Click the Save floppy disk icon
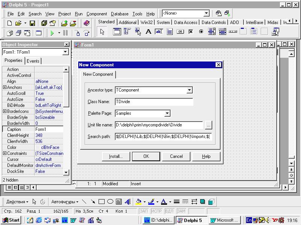The height and width of the screenshot is (225, 301). (x=32, y=23)
